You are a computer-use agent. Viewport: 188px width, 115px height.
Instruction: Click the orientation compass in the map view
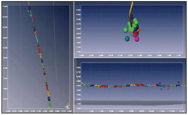click(x=68, y=107)
